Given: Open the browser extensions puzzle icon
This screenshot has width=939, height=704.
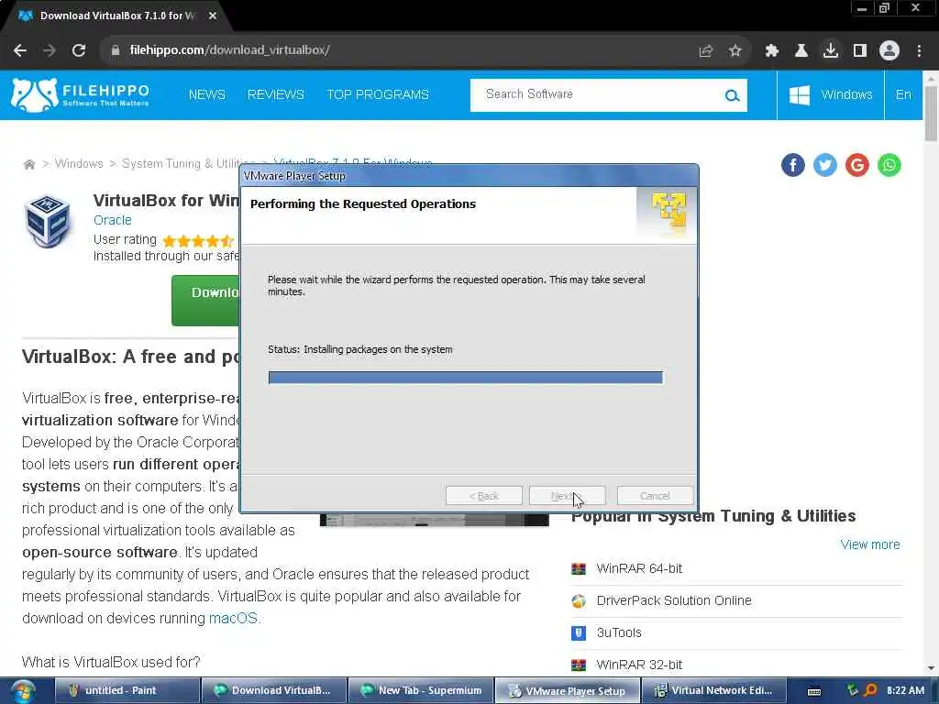Looking at the screenshot, I should (772, 51).
